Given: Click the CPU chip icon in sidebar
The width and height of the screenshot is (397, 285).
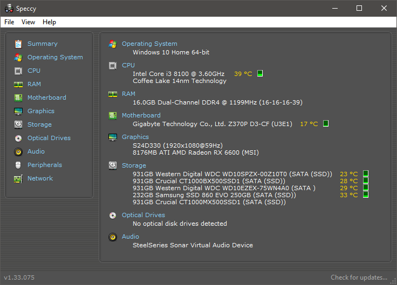Looking at the screenshot, I should 18,71.
